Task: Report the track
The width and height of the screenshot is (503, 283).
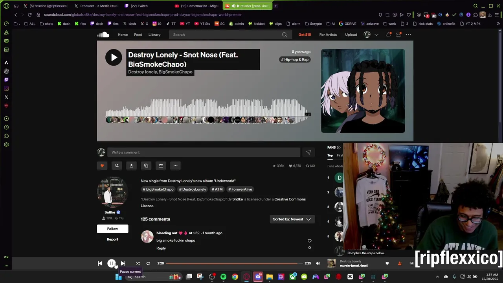Action: click(112, 239)
